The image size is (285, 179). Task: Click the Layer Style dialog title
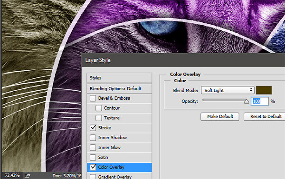point(98,60)
